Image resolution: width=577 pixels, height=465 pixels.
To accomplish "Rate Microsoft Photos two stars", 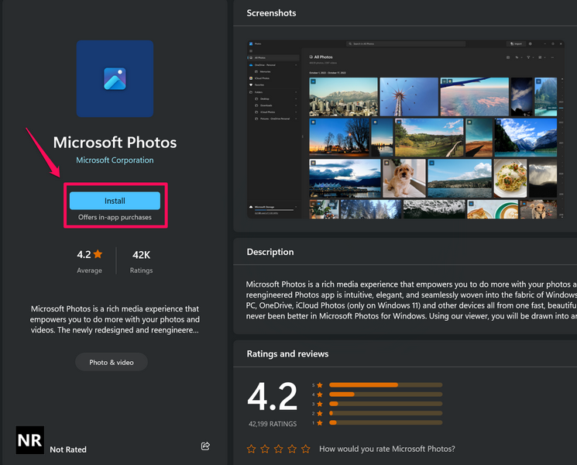I will [265, 449].
